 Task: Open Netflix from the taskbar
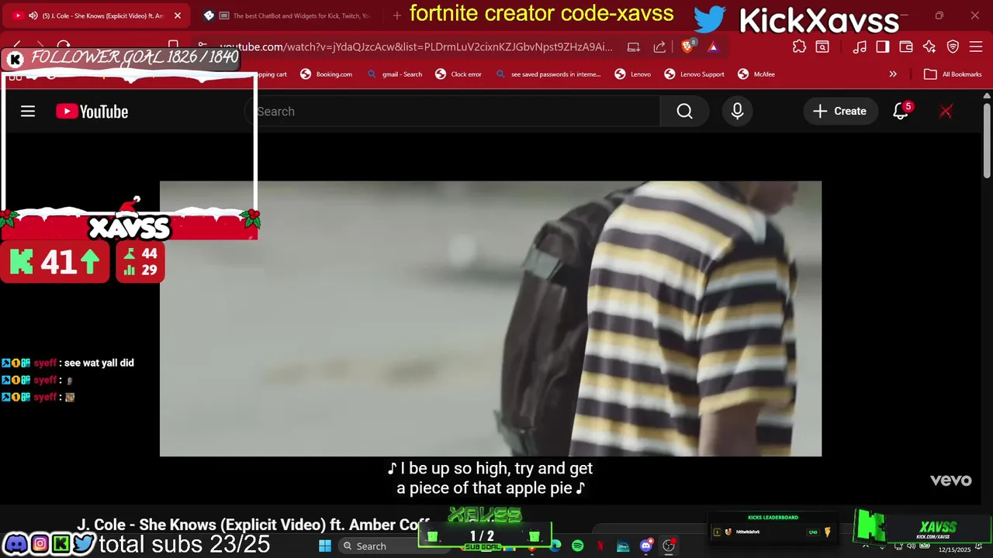600,546
